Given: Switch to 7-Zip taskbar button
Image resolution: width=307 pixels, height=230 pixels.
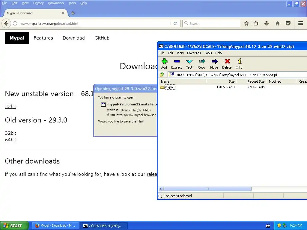Looking at the screenshot, I should pyautogui.click(x=104, y=226).
